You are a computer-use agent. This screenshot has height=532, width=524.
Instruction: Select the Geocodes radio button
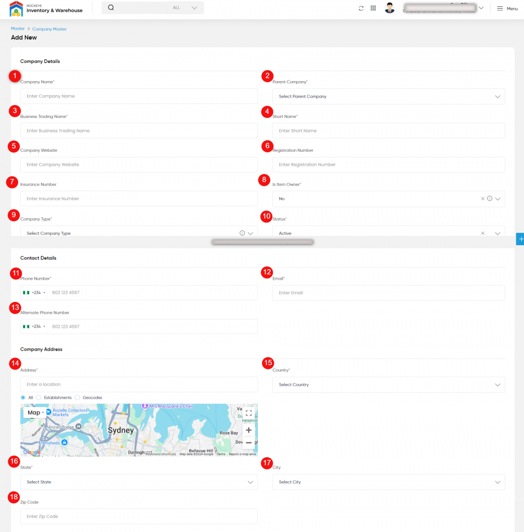tap(77, 397)
